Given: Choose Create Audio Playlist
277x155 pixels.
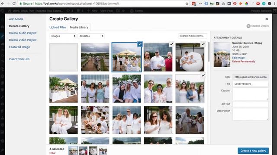Looking at the screenshot, I should (23, 33).
